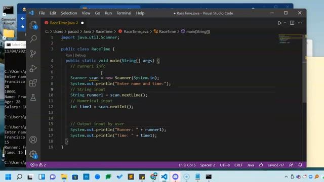This screenshot has height=182, width=324.
Task: Open the Windows Start button
Action: point(8,176)
